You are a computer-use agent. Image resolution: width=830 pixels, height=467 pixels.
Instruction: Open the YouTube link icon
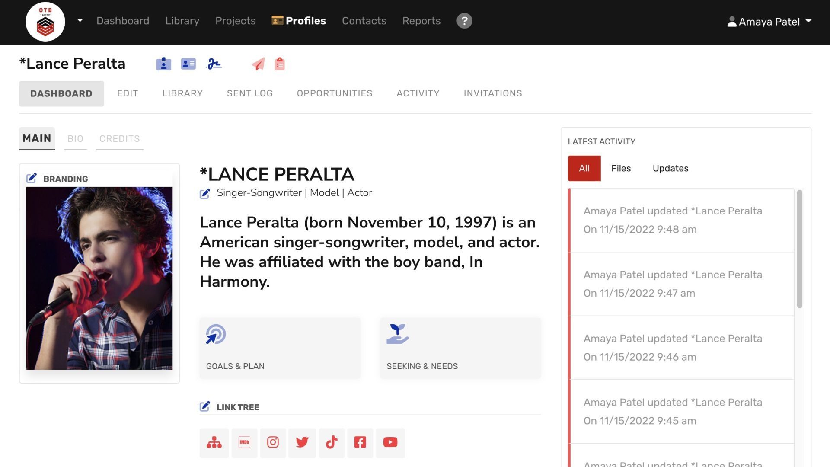click(390, 442)
